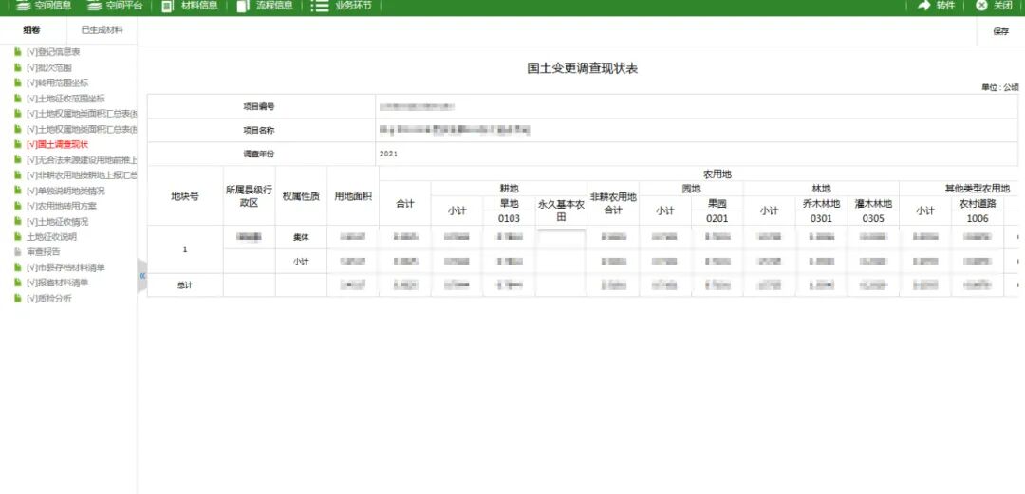Select the 报省材料清单 tree item

58,283
